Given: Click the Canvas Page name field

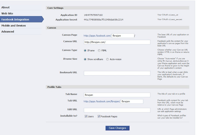Looking at the screenshot, I should (x=123, y=35).
